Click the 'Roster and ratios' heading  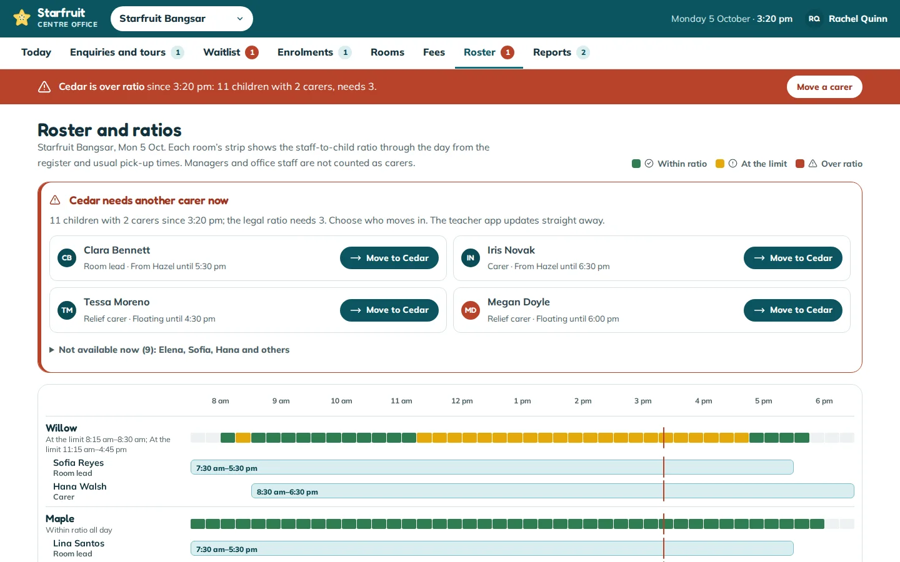tap(109, 130)
